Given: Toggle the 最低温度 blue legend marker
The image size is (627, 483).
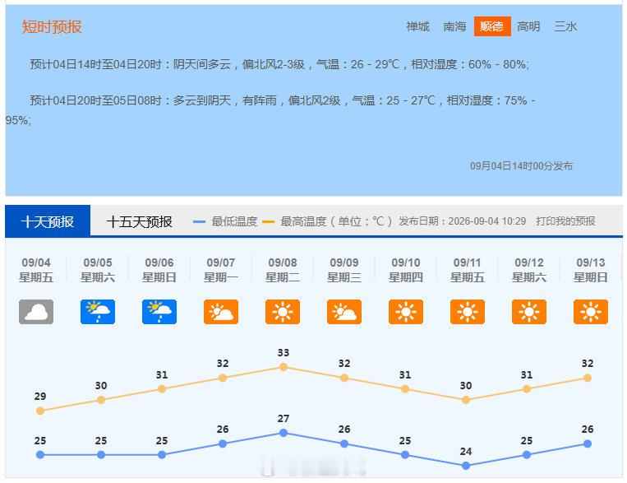Looking at the screenshot, I should click(199, 221).
